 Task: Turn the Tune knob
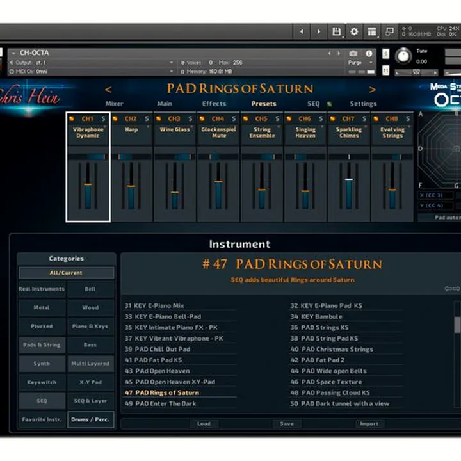click(403, 56)
